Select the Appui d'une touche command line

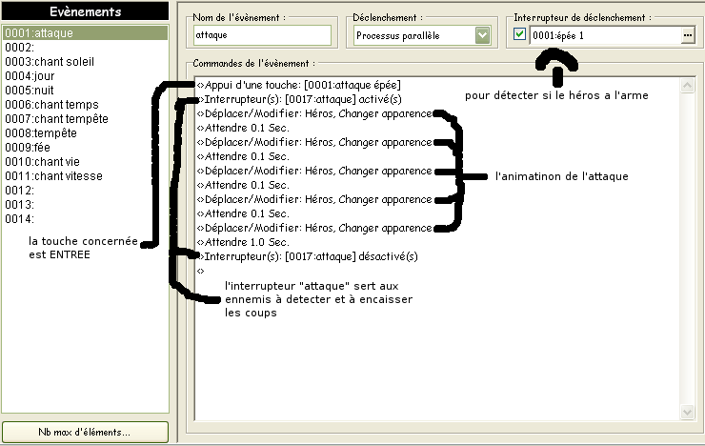click(x=299, y=85)
